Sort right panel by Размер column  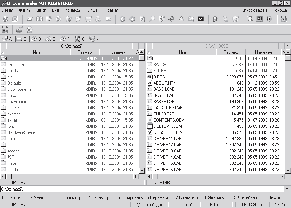click(231, 52)
